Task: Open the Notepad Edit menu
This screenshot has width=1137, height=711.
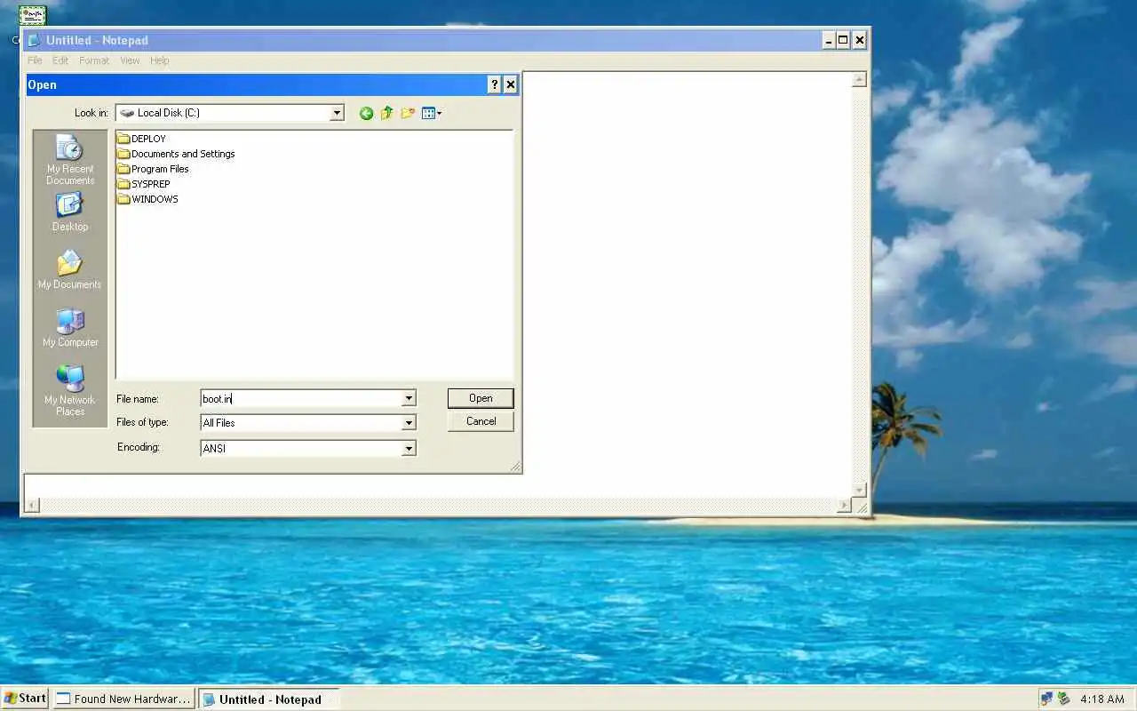Action: (x=60, y=60)
